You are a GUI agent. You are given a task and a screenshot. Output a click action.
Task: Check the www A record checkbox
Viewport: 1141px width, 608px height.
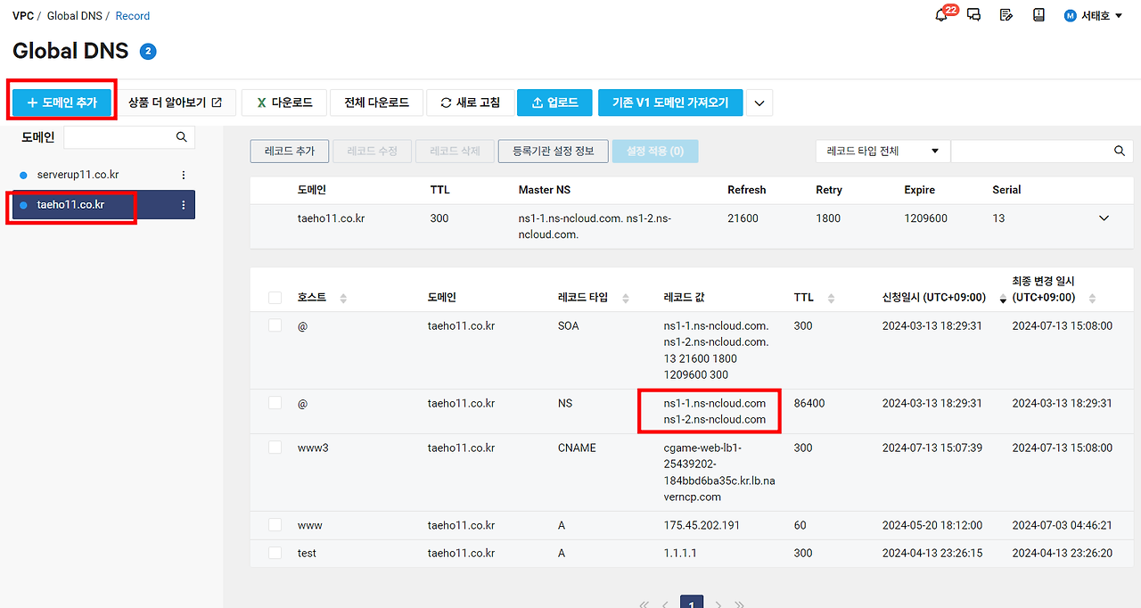[275, 525]
